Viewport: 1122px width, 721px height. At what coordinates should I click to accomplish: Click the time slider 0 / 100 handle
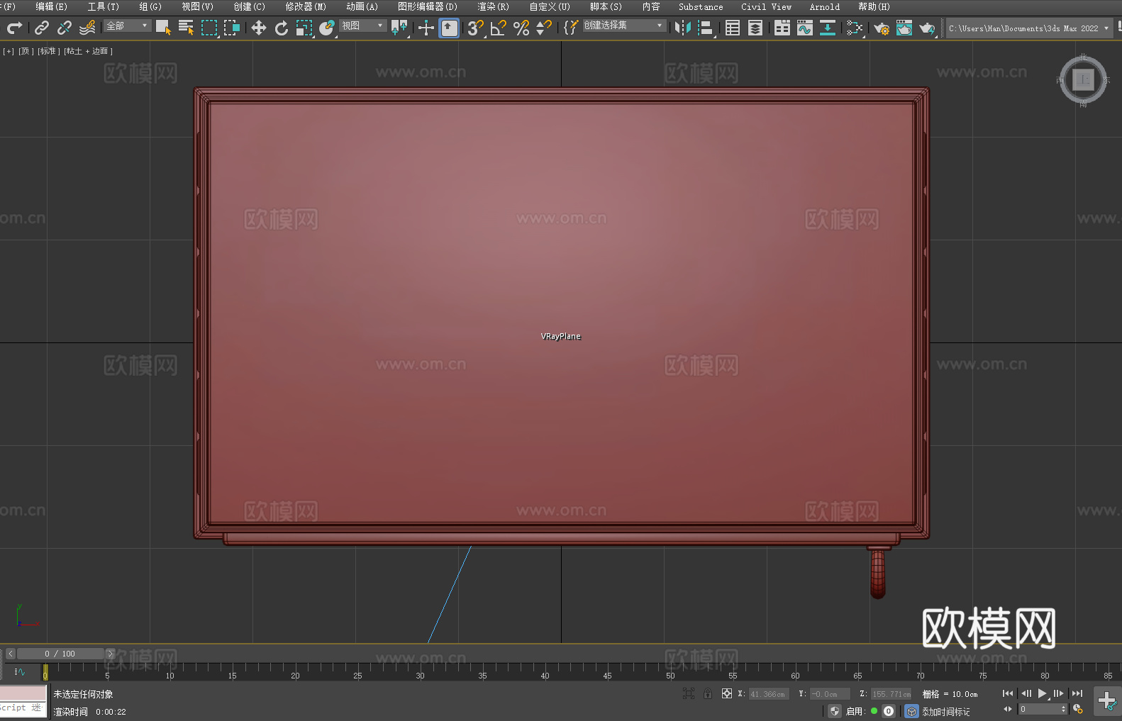60,654
